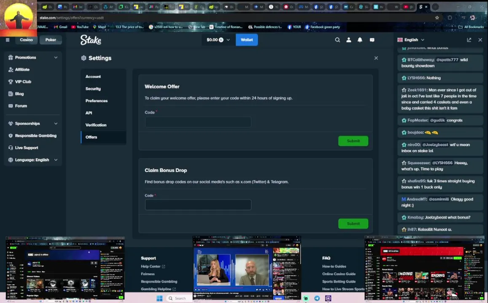Select the Offers settings section

tap(103, 137)
